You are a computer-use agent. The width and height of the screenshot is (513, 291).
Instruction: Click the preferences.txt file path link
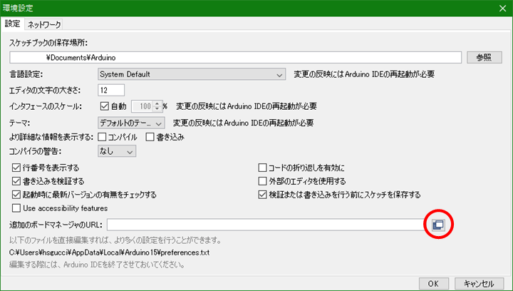pyautogui.click(x=109, y=252)
